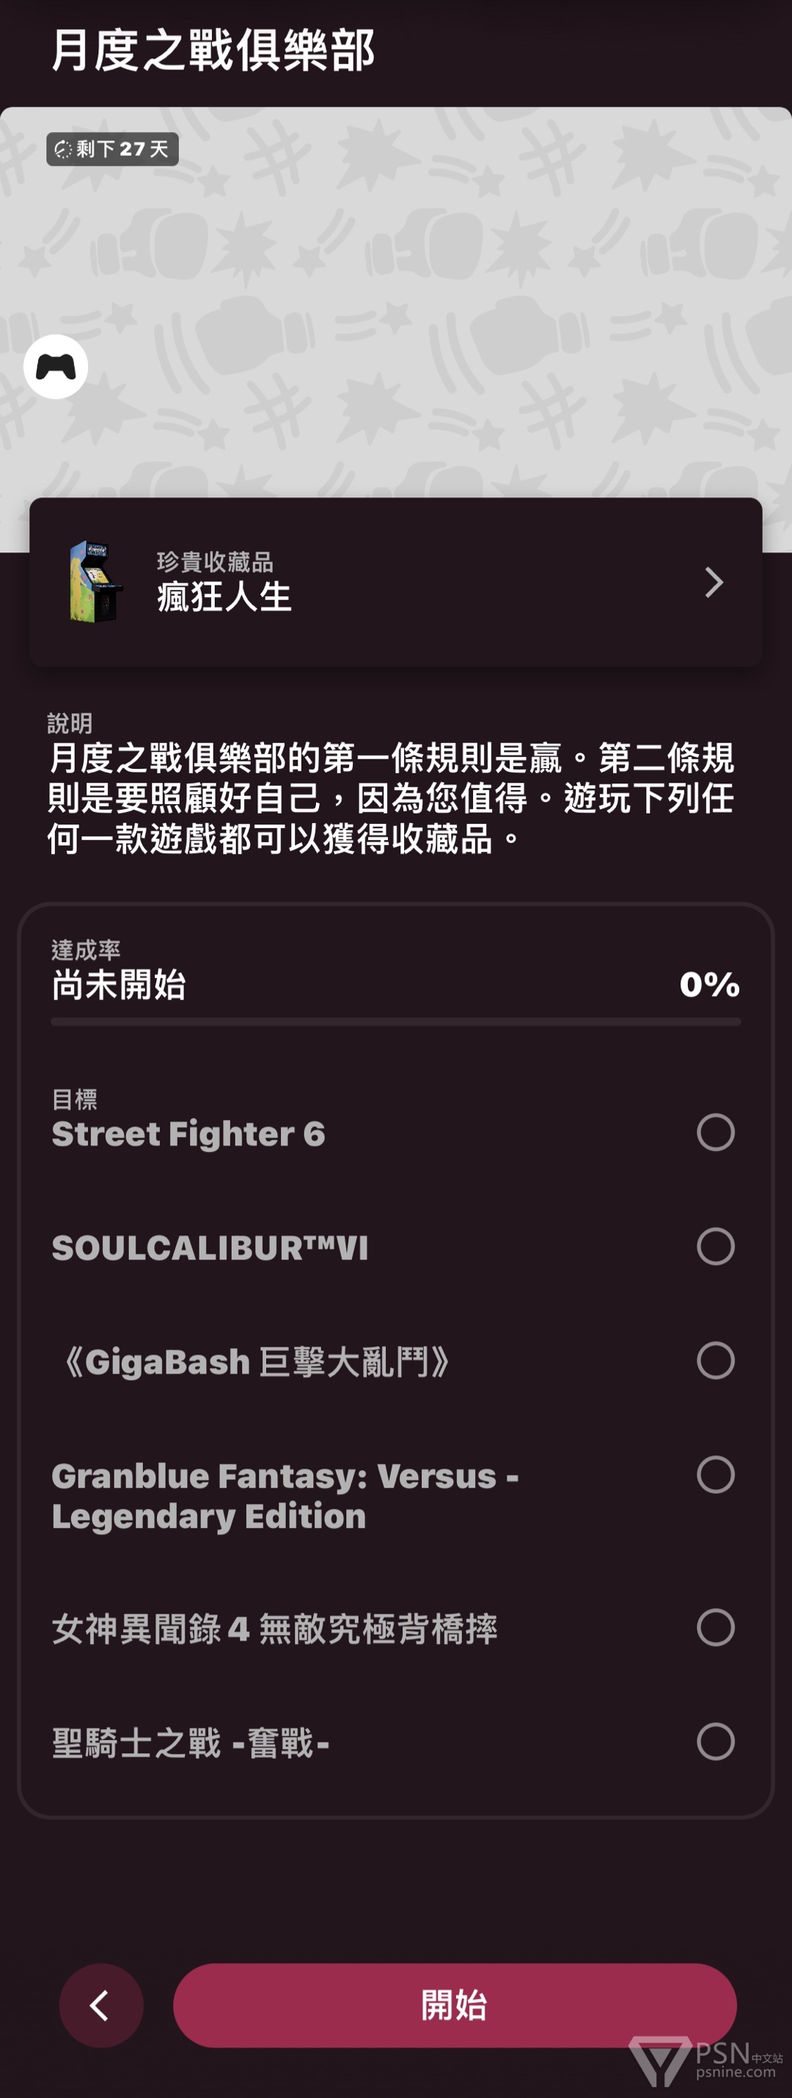This screenshot has height=2098, width=792.
Task: Tap the 剩下 27 天 remaining-days badge
Action: [x=112, y=149]
